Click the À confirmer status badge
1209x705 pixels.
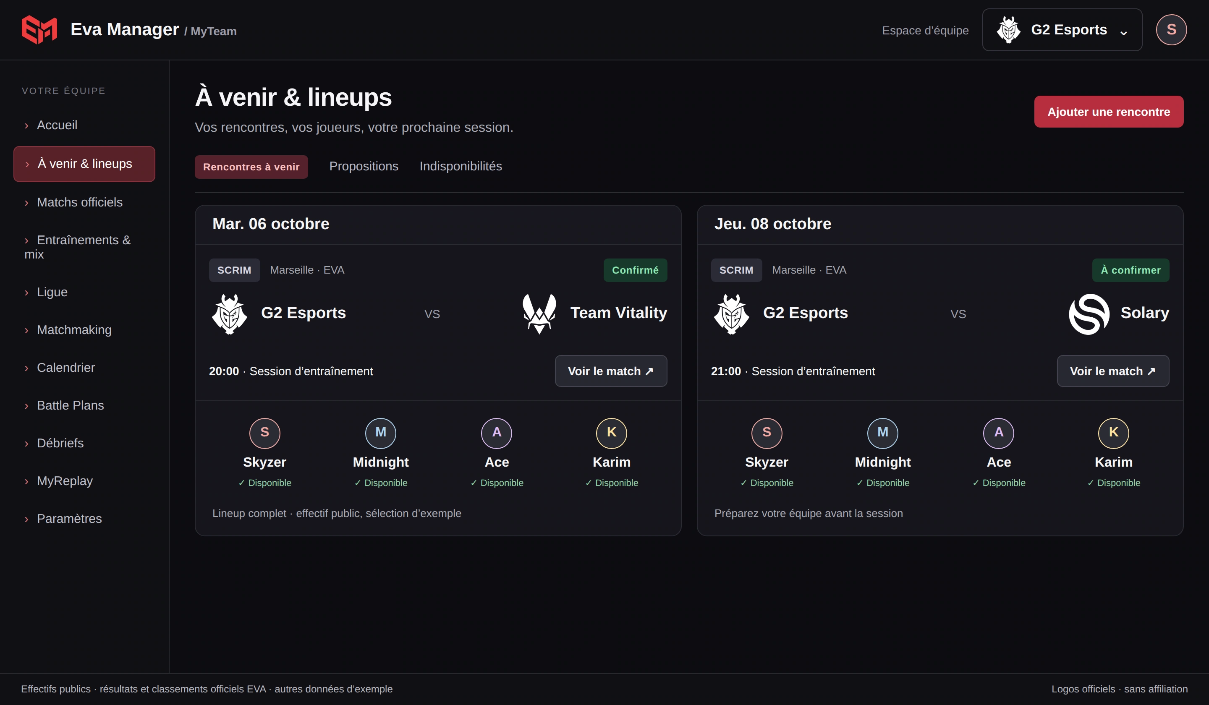(1131, 271)
